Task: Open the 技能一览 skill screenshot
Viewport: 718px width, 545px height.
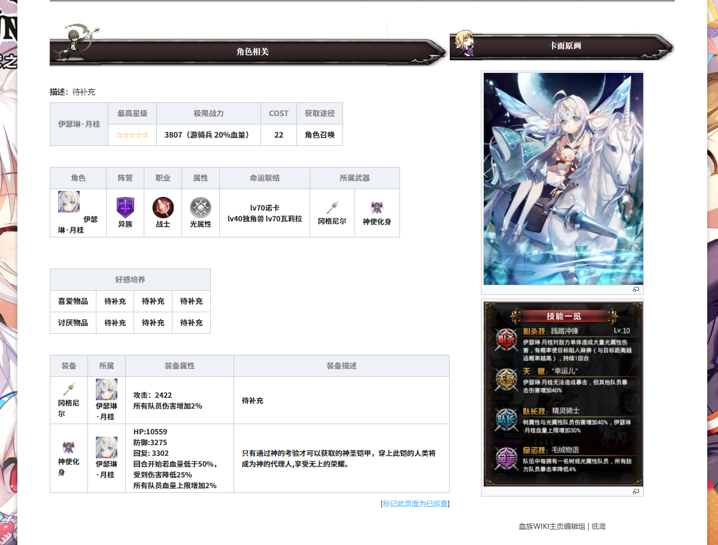Action: pos(563,394)
